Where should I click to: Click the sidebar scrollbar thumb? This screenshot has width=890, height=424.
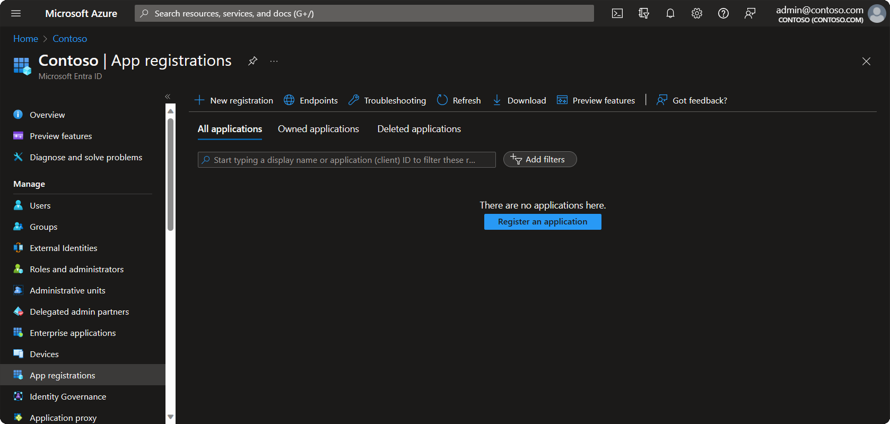pos(170,174)
